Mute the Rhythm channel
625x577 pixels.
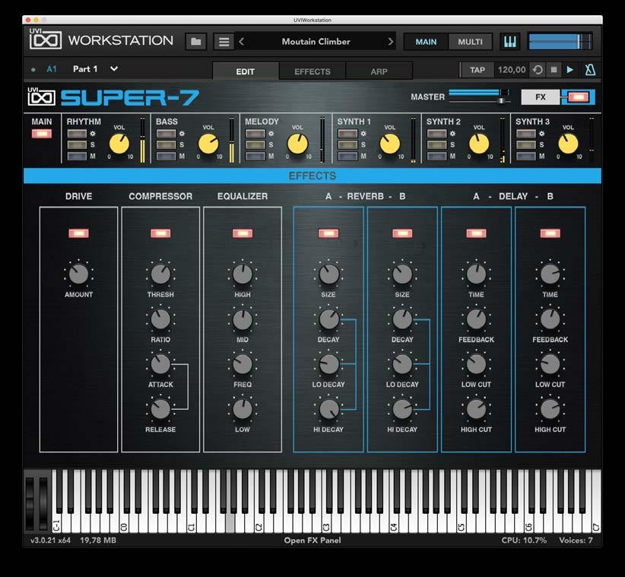(x=77, y=156)
